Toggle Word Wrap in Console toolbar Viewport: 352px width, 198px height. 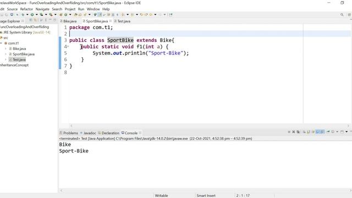click(313, 132)
